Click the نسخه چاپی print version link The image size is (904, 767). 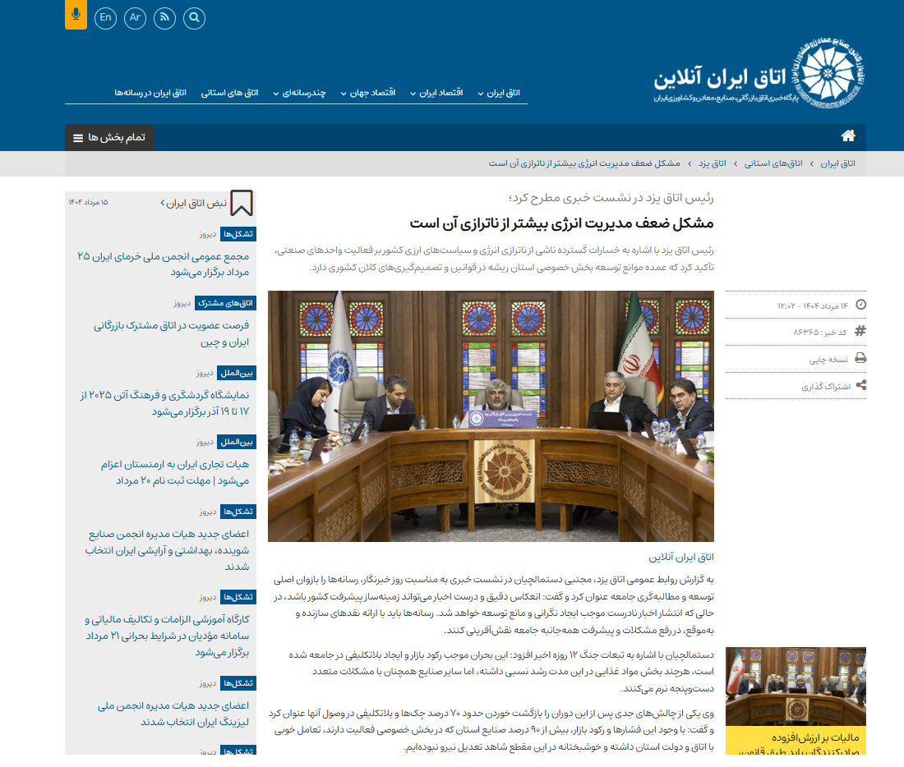click(x=828, y=360)
